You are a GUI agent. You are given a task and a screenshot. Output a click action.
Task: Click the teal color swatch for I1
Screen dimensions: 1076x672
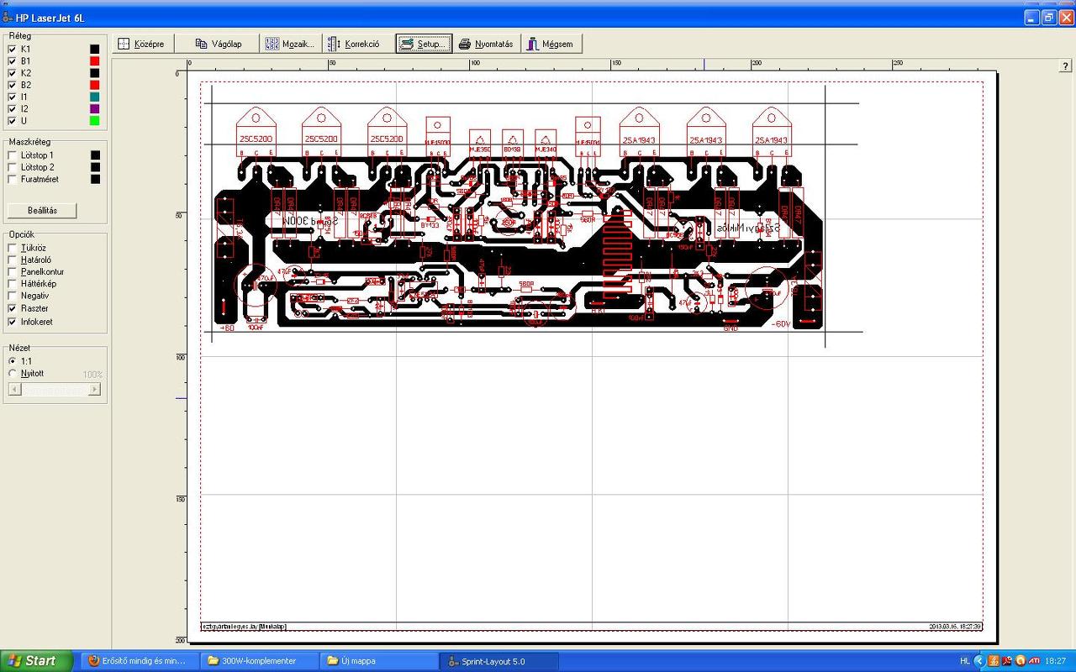click(95, 97)
